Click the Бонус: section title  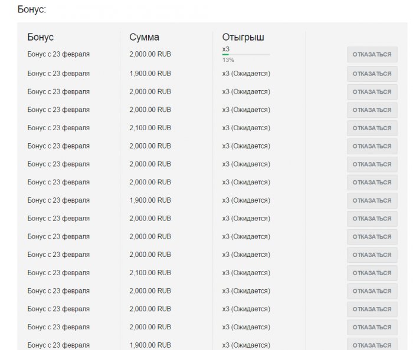(x=32, y=9)
